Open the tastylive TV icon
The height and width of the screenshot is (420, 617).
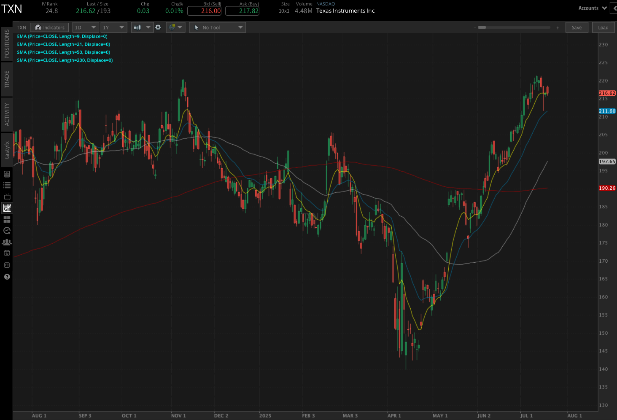pos(7,196)
